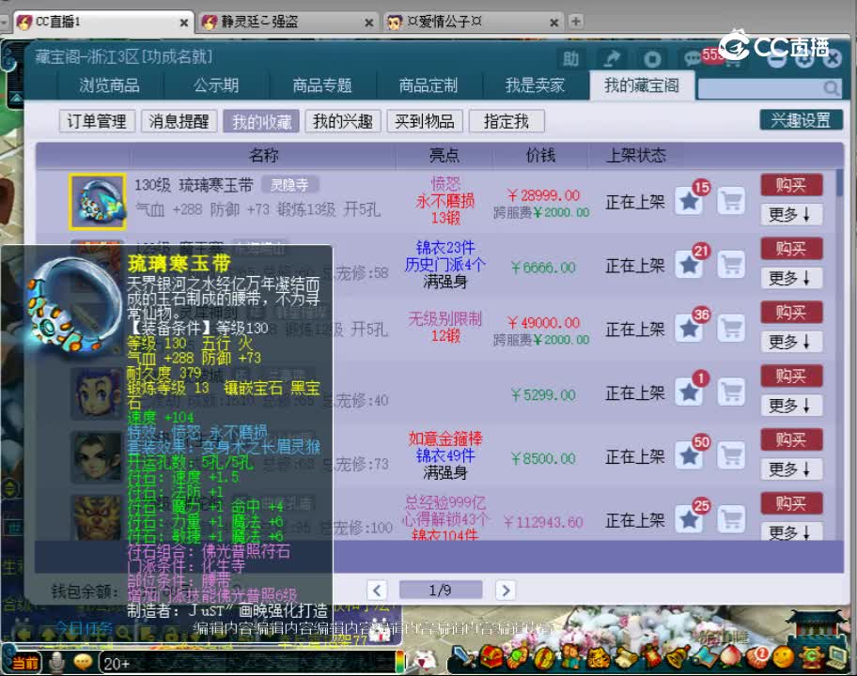Switch to browser tab ¤爱情公子¤

473,22
